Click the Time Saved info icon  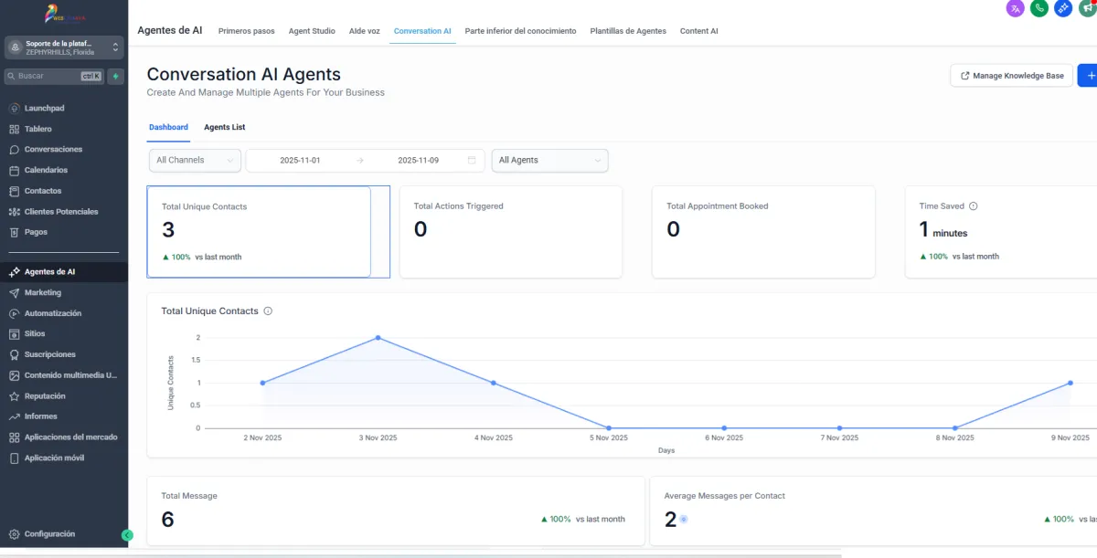(973, 206)
